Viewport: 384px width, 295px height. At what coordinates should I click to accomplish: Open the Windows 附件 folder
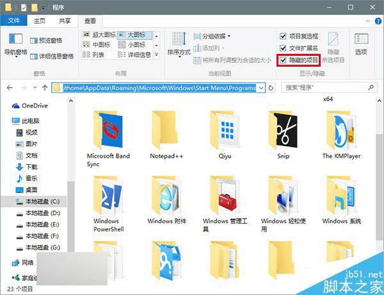click(x=166, y=200)
